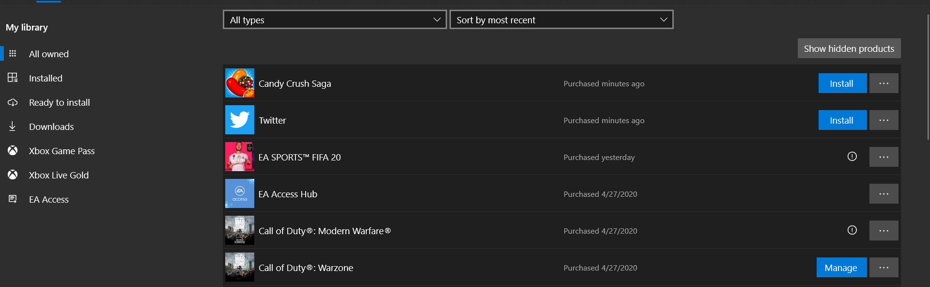Open the Twitter app icon thumbnail
The width and height of the screenshot is (930, 287).
click(240, 120)
